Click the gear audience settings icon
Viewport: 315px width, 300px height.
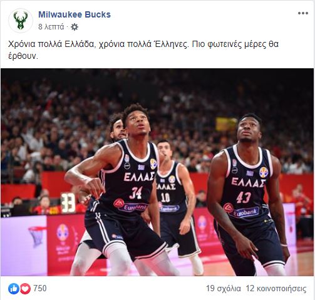tap(75, 27)
